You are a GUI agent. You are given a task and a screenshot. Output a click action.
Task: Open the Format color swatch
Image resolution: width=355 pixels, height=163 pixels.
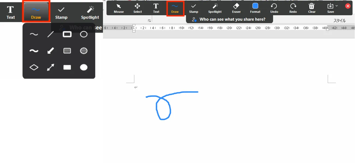click(x=255, y=7)
